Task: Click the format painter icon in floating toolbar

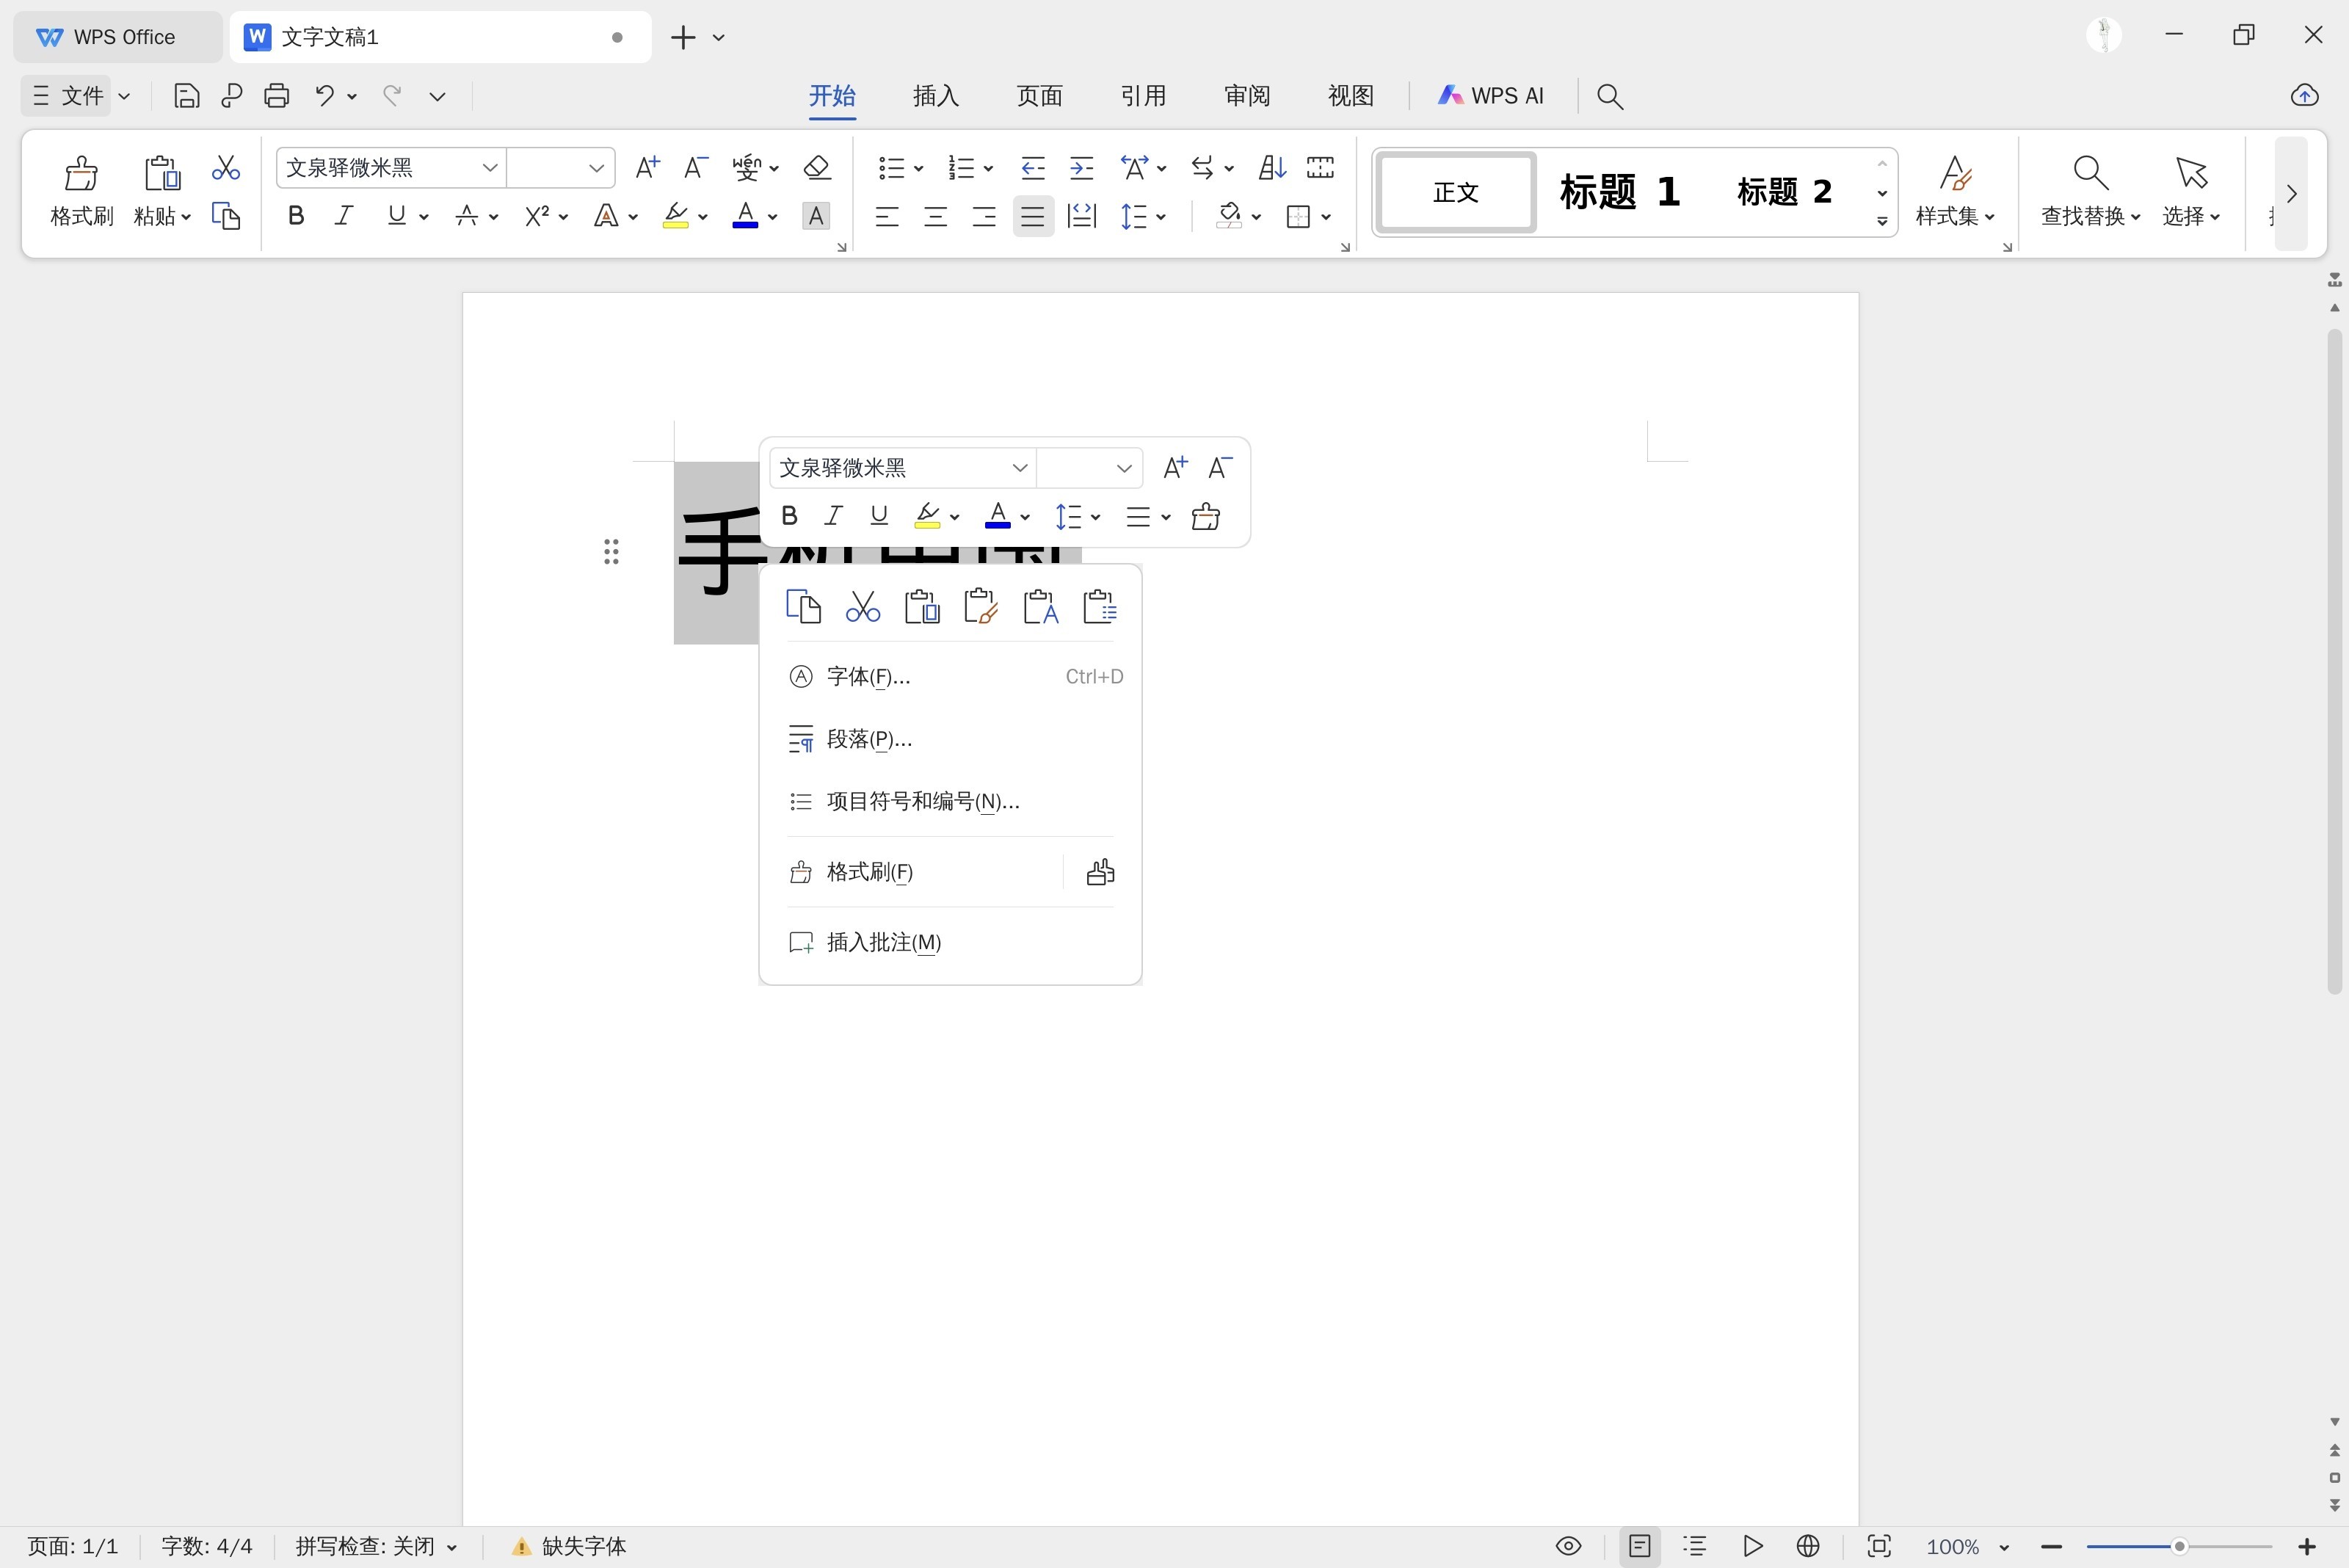Action: (x=1205, y=517)
